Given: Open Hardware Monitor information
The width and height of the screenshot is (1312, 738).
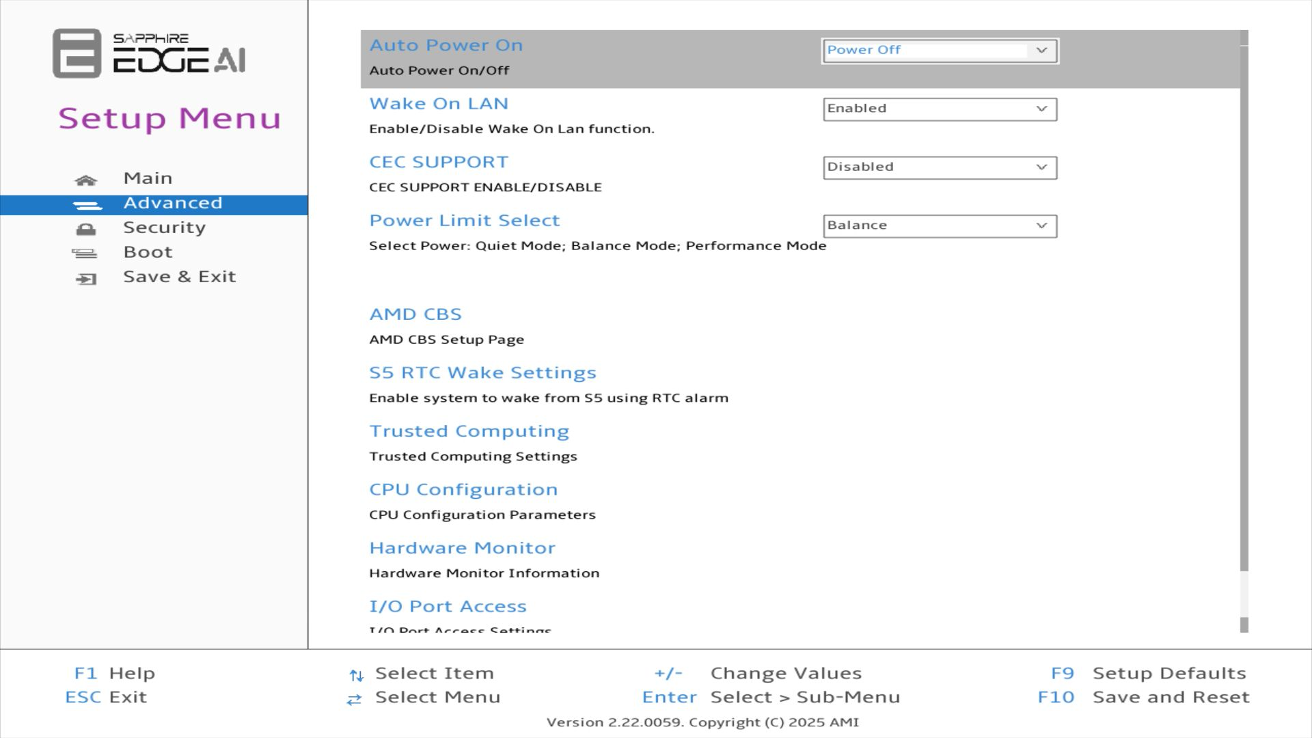Looking at the screenshot, I should pyautogui.click(x=462, y=548).
